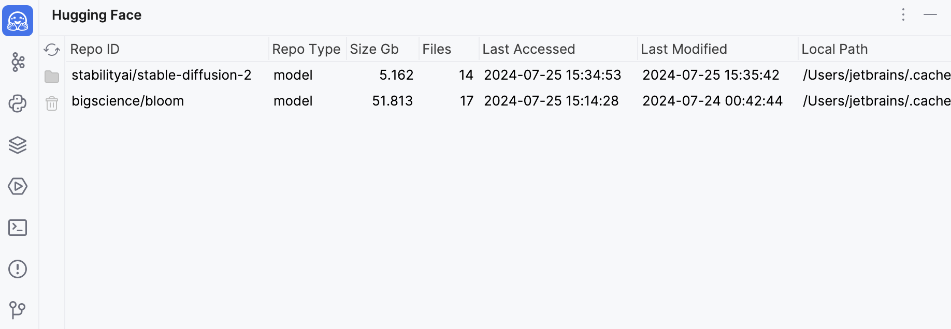Open the Problems tool window

[x=18, y=269]
